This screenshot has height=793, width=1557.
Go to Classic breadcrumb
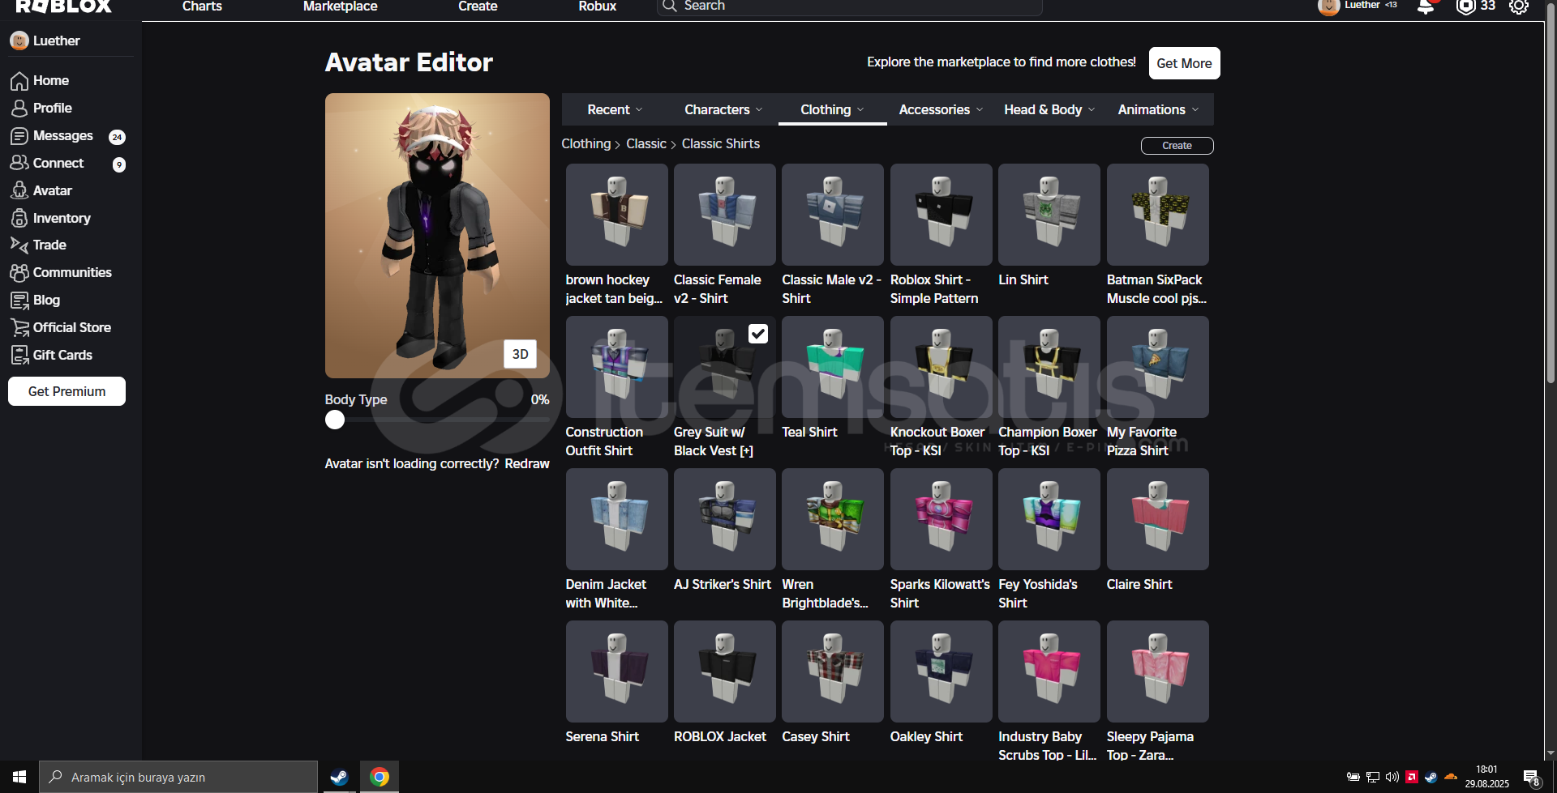coord(646,143)
